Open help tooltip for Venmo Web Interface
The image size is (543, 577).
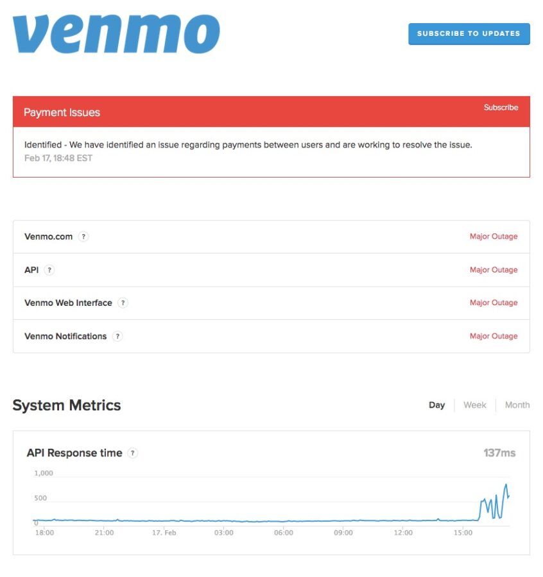click(123, 303)
